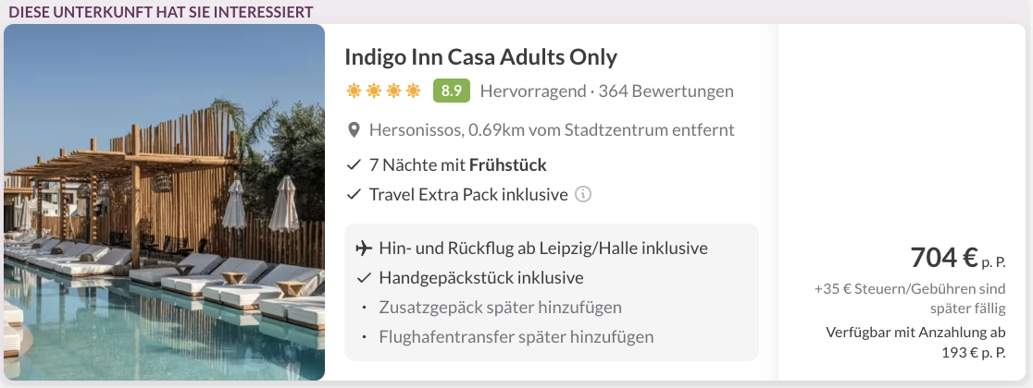Click Hin- und Rückflug ab Leipzig/Halle text
Image resolution: width=1033 pixels, height=388 pixels.
pyautogui.click(x=543, y=249)
